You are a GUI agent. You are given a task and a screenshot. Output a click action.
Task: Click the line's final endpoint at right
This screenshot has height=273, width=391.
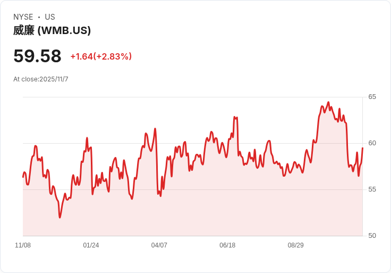coord(362,148)
